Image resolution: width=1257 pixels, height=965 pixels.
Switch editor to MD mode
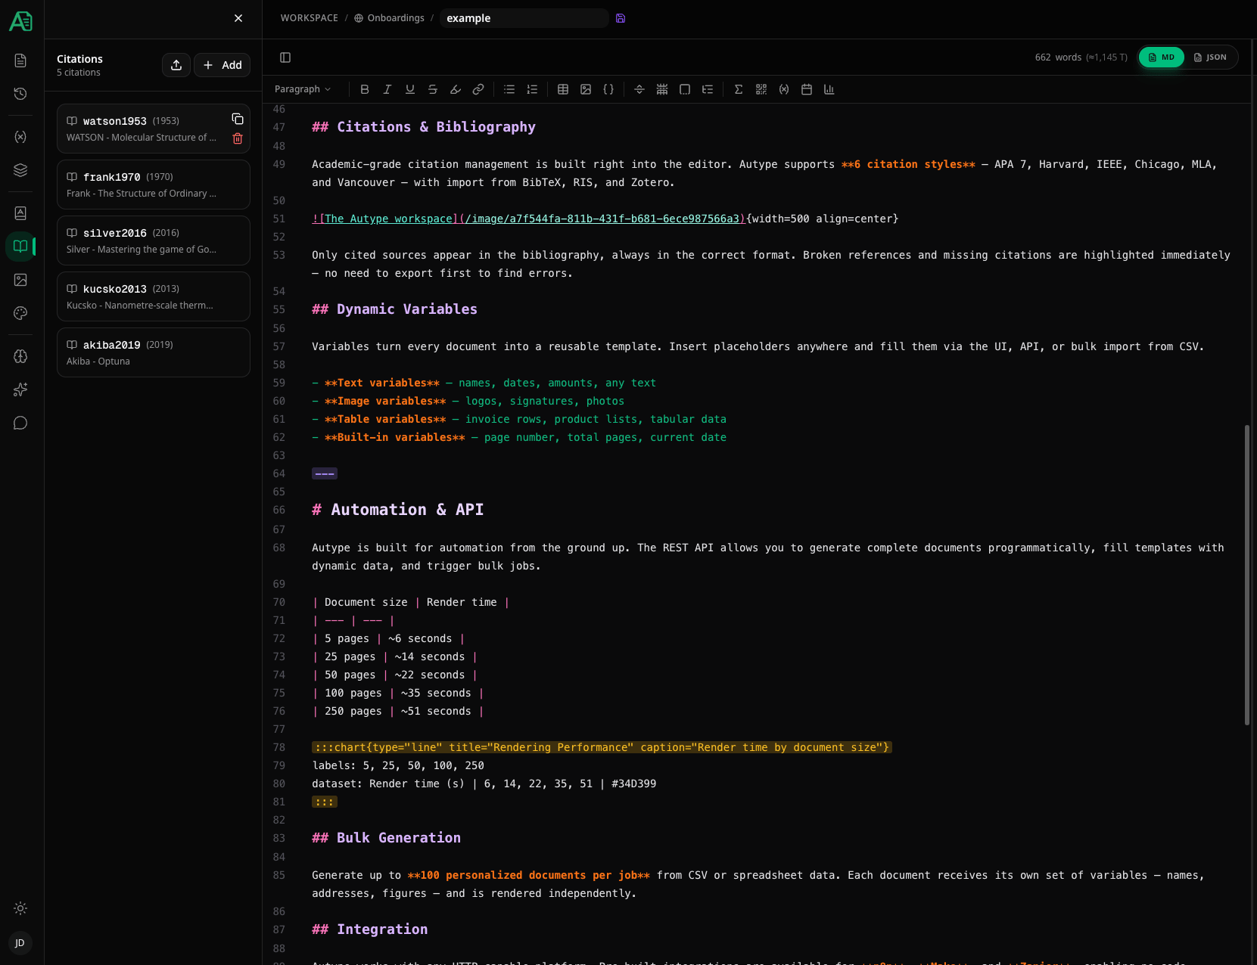(1162, 57)
